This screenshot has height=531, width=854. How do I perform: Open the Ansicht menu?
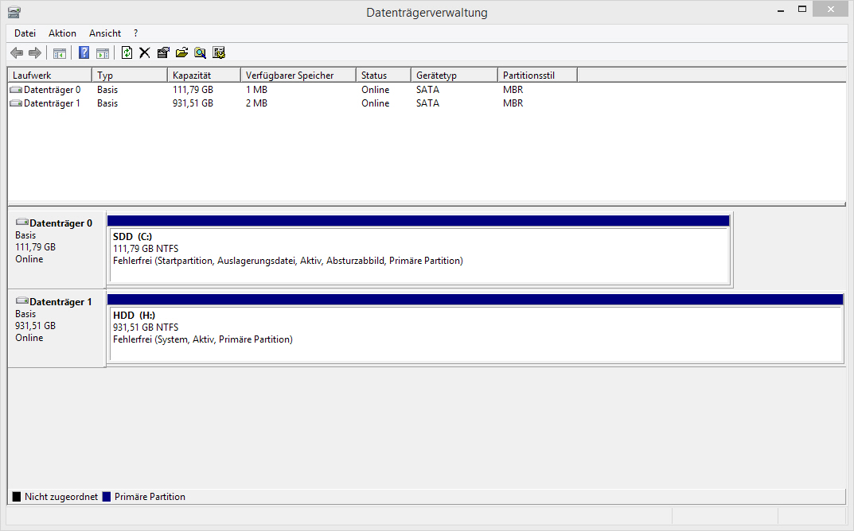[x=105, y=33]
